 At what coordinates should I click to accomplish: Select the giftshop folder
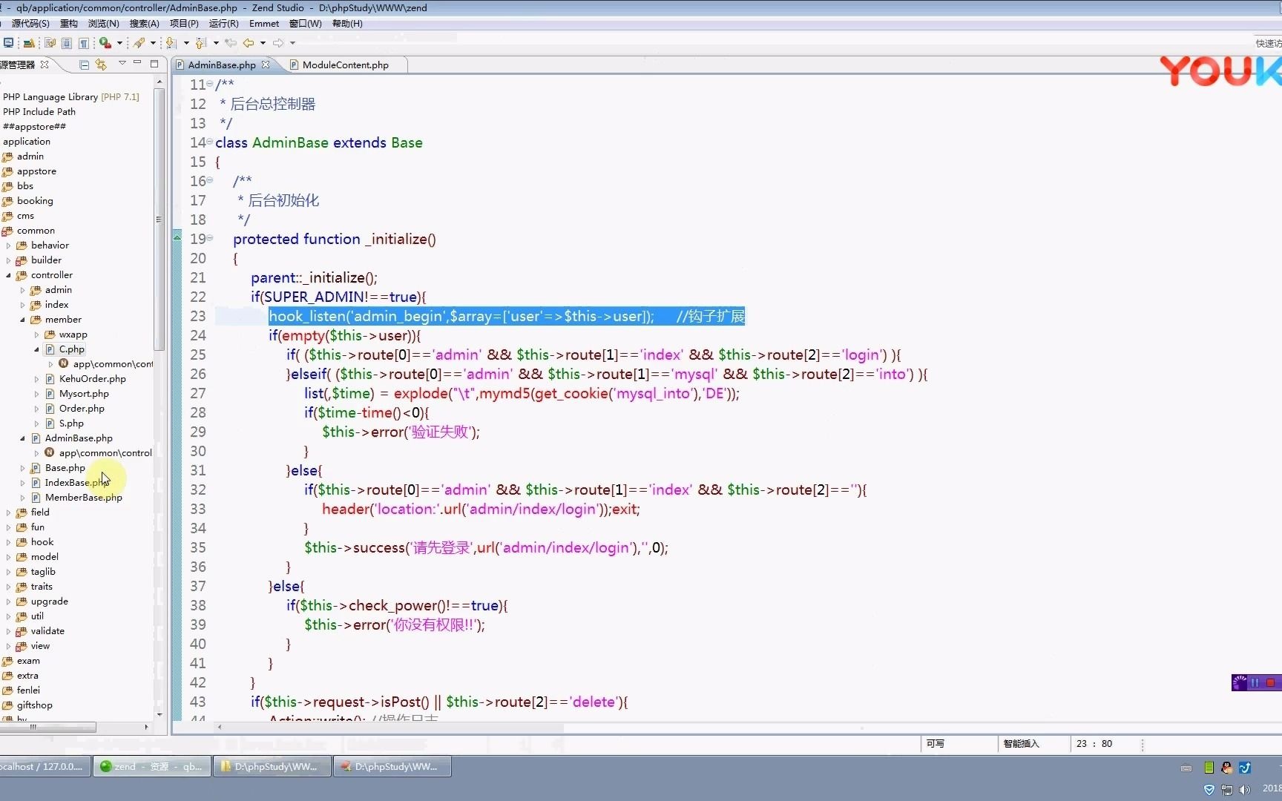(34, 705)
